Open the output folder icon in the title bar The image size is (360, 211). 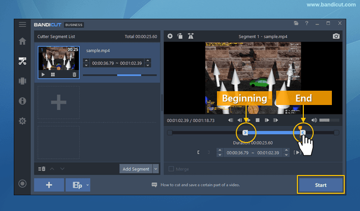(296, 23)
